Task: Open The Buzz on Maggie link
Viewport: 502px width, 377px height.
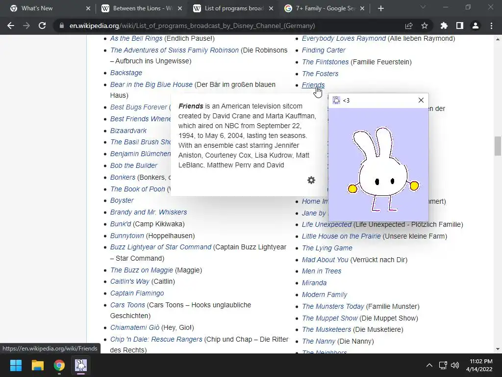Action: (142, 270)
